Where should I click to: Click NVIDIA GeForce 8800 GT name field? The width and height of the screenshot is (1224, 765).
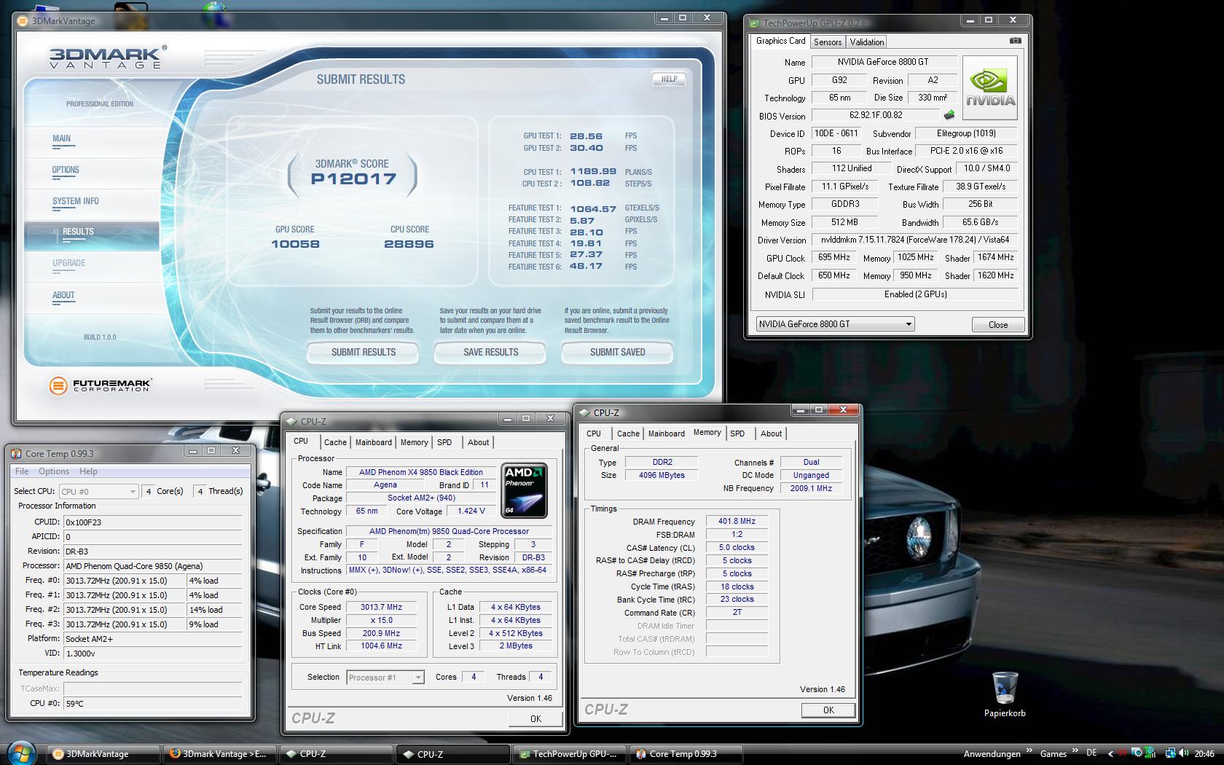(883, 62)
